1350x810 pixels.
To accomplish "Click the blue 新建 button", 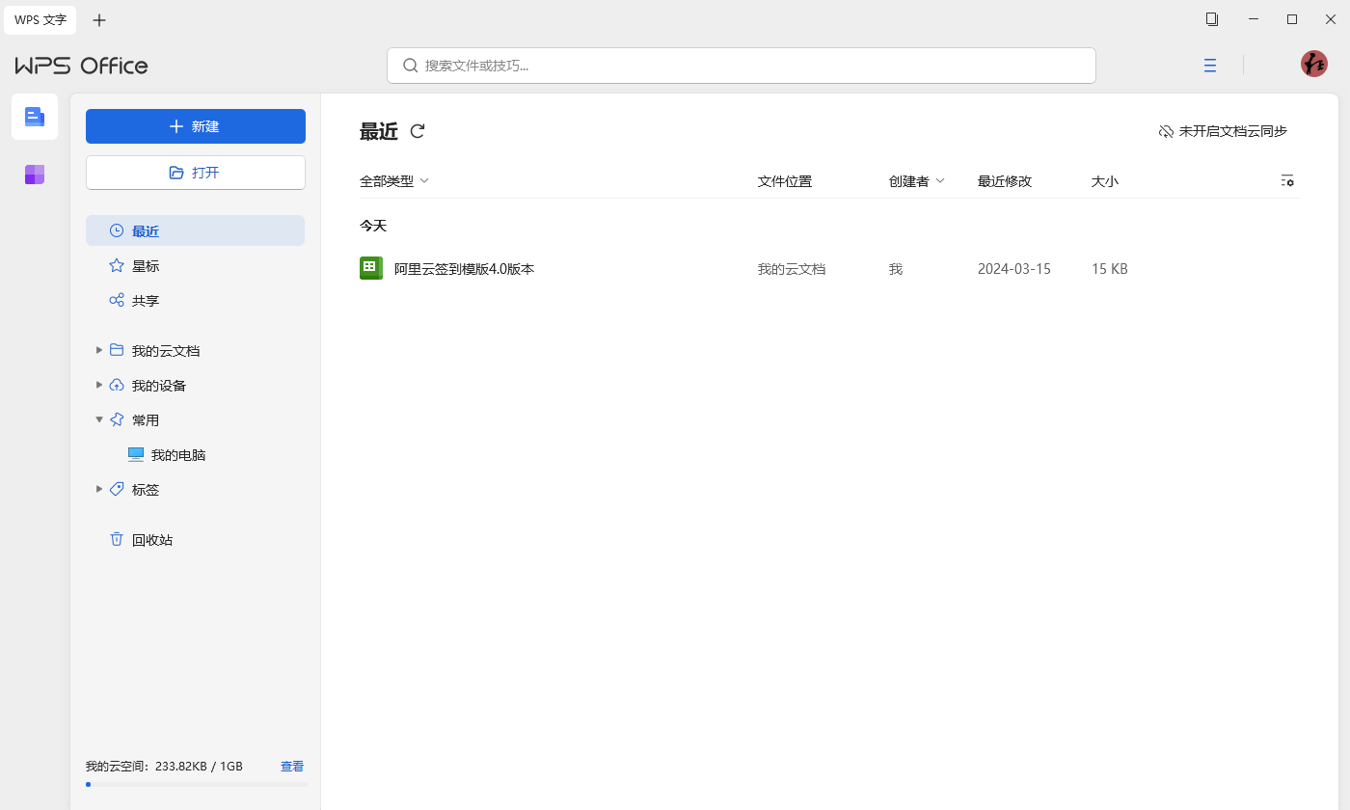I will (x=196, y=126).
